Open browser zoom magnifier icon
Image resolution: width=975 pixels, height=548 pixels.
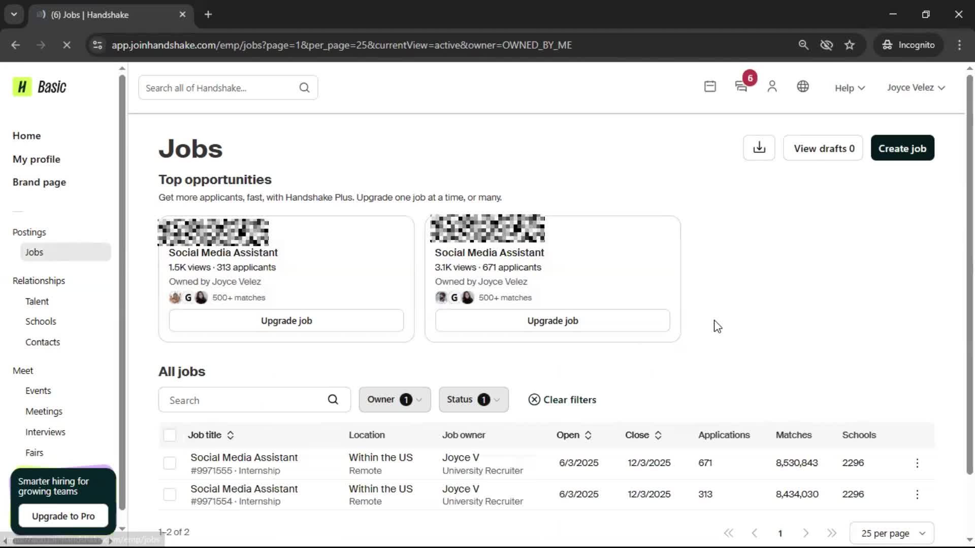pos(803,45)
